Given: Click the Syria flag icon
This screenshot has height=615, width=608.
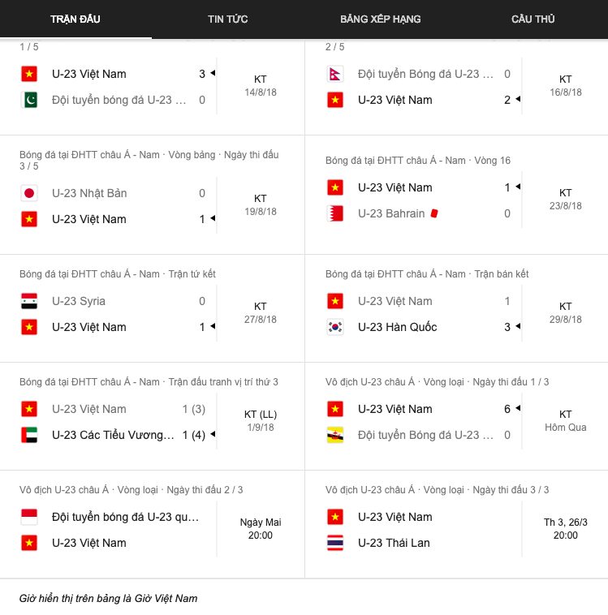Looking at the screenshot, I should click(29, 301).
